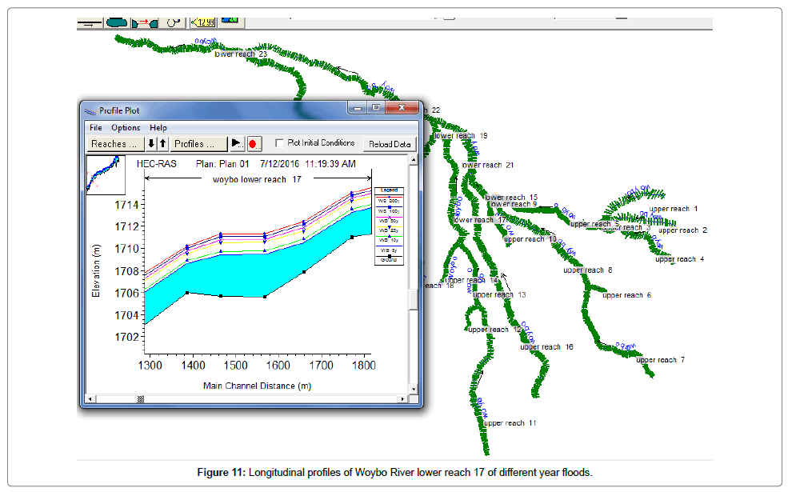
Task: Click the red record dot button
Action: pos(254,144)
